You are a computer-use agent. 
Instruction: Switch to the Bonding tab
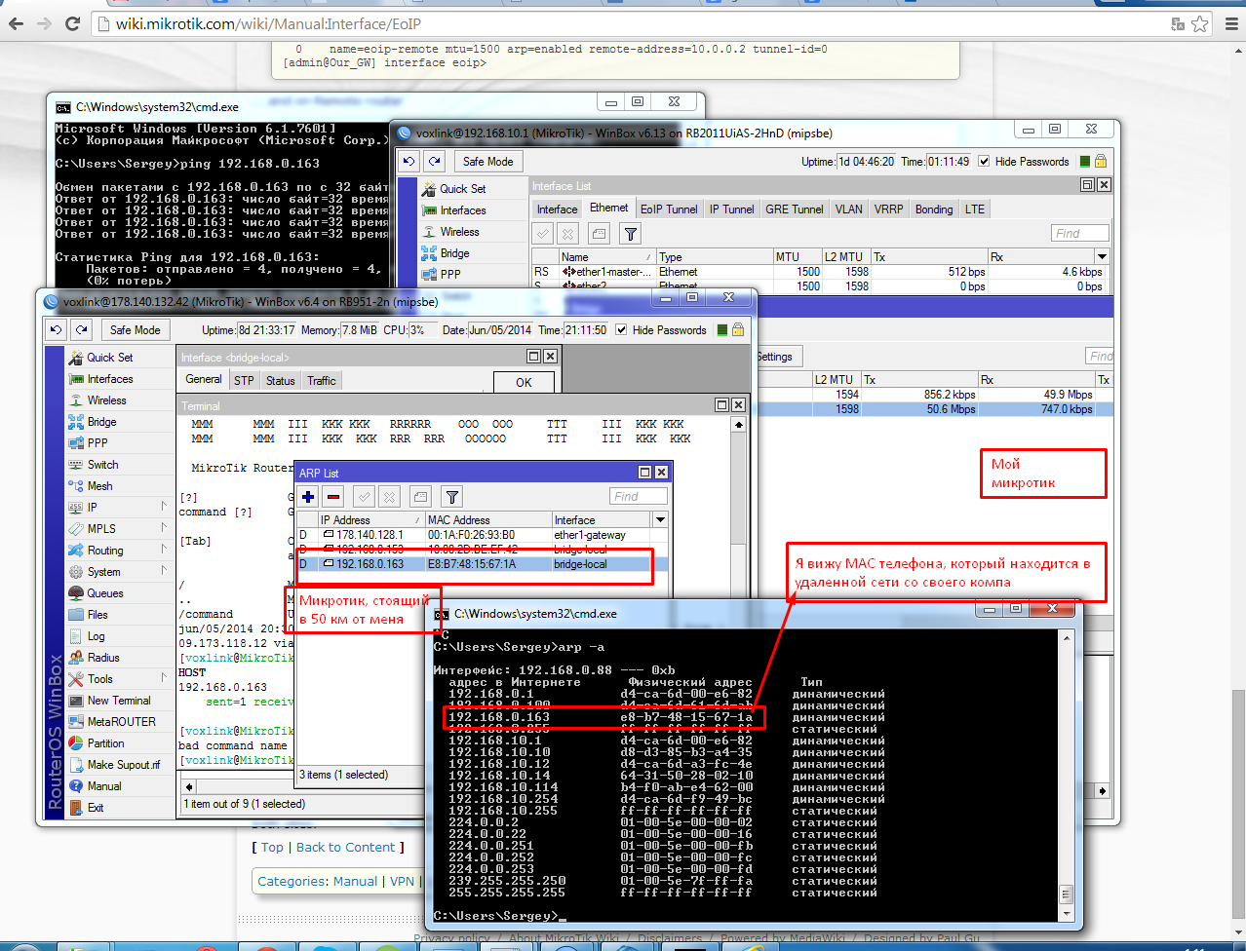934,209
